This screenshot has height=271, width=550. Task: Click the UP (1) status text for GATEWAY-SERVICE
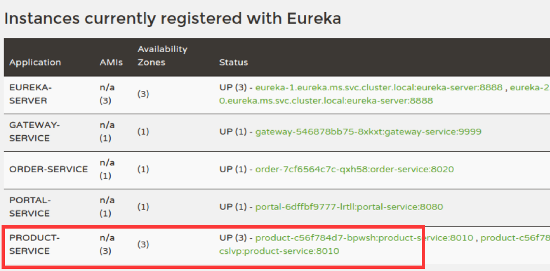(233, 132)
